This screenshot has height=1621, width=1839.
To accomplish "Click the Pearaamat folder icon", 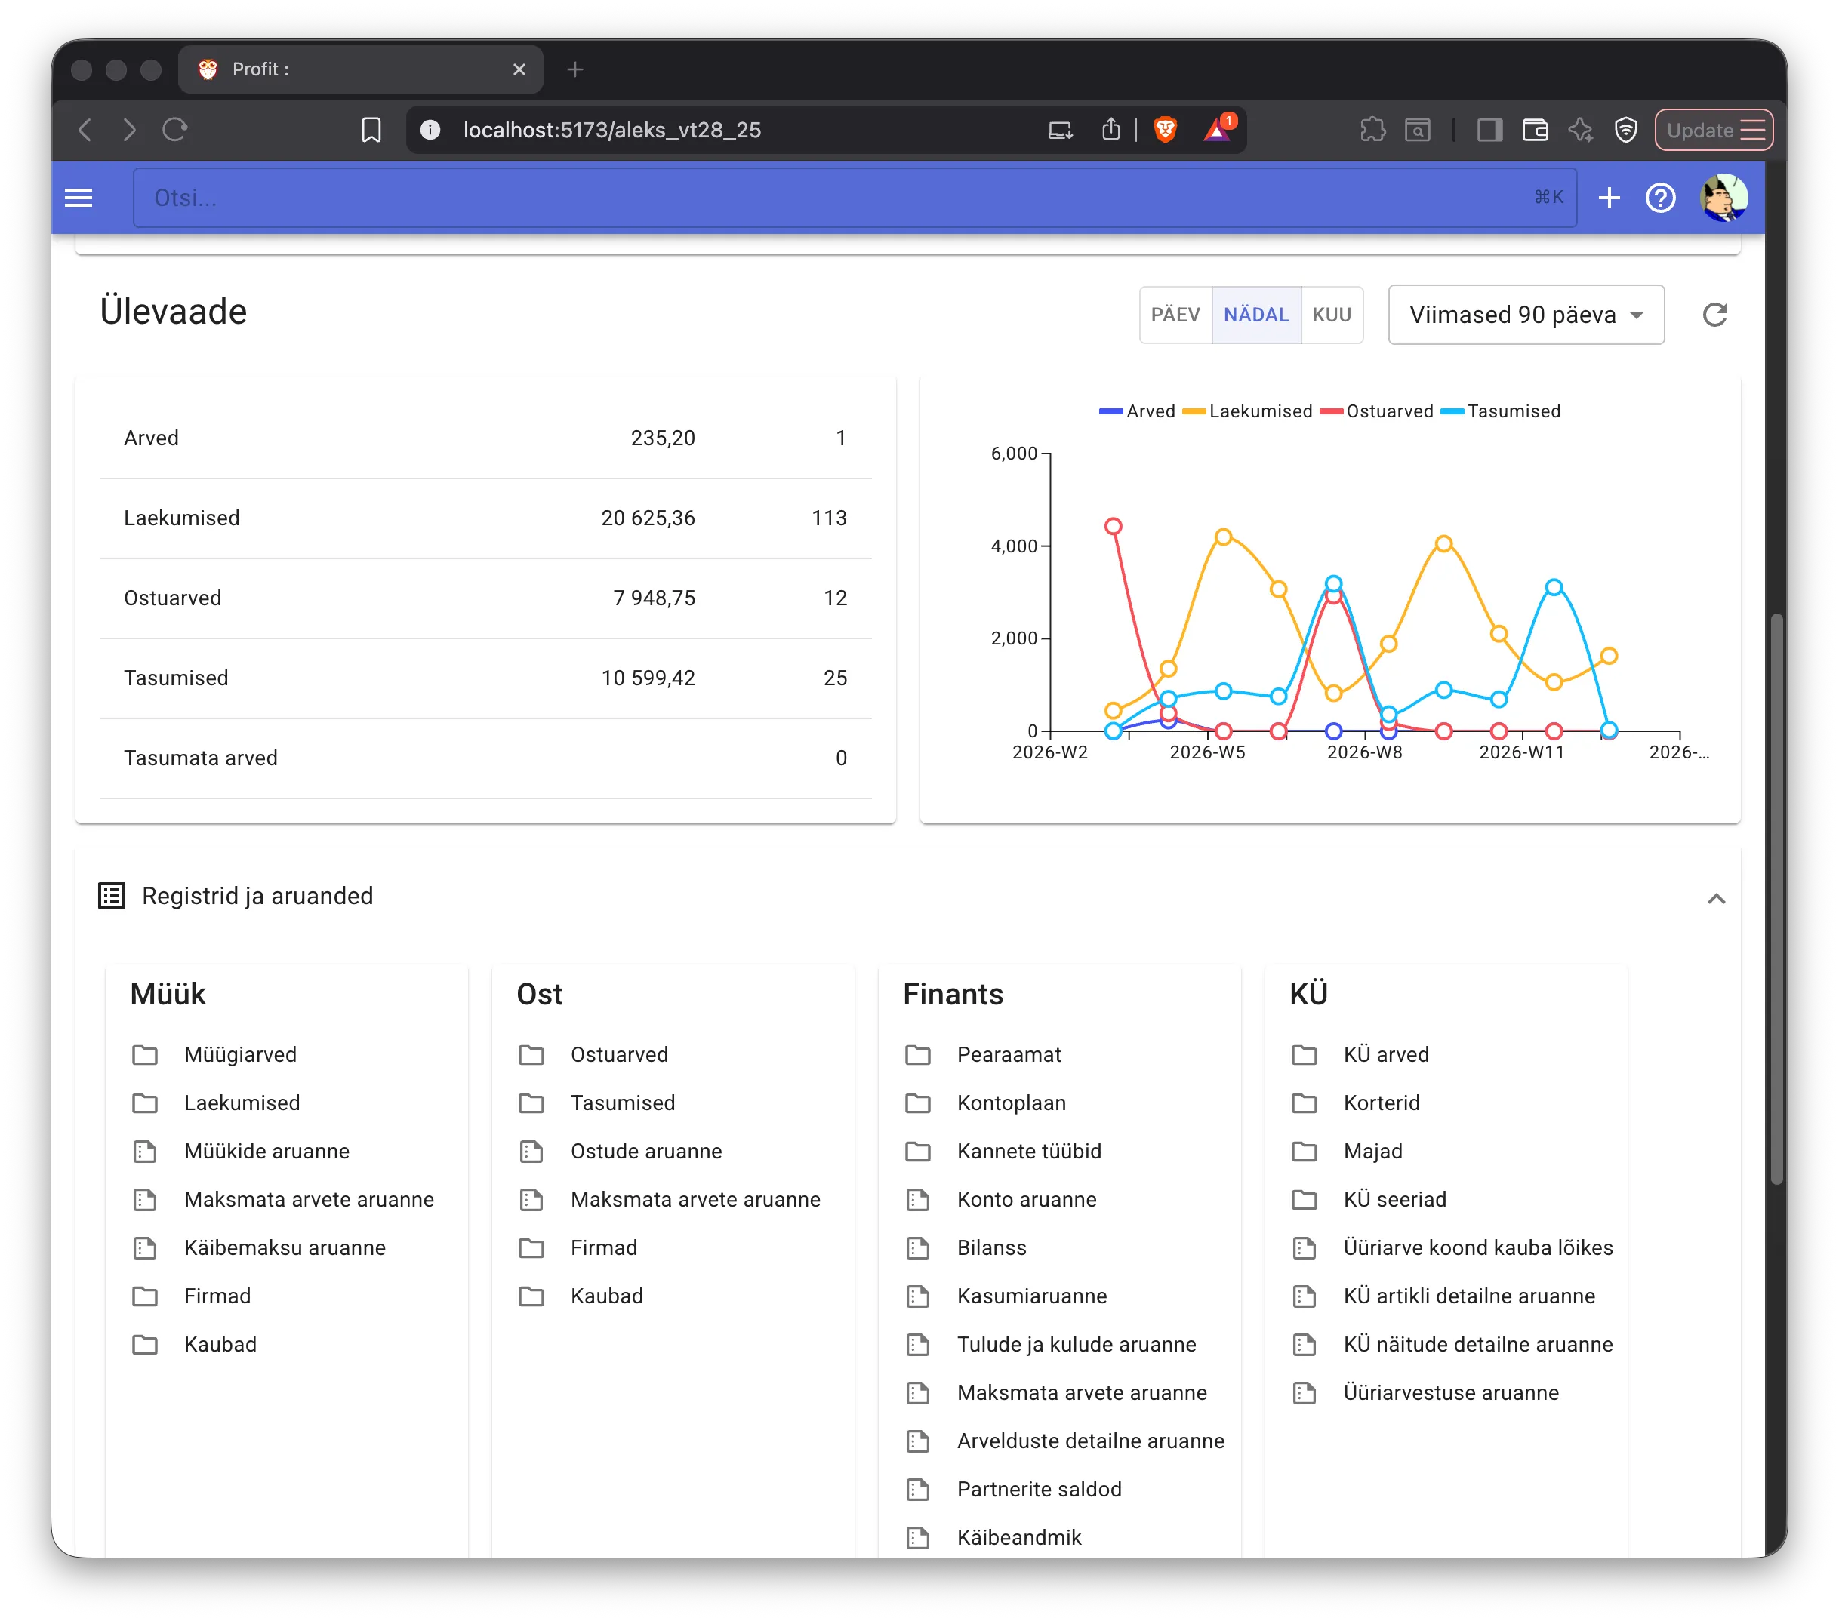I will pos(918,1054).
